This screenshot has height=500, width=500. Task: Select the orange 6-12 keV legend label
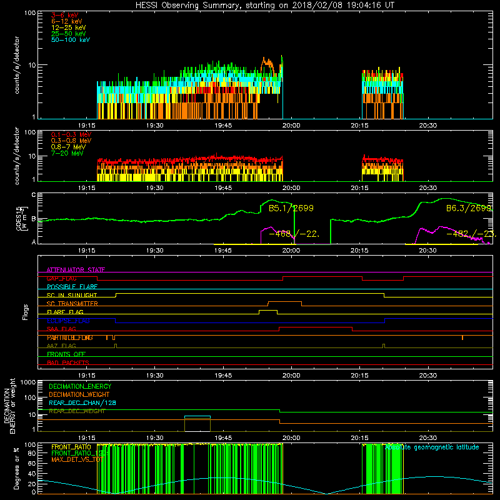click(x=67, y=21)
